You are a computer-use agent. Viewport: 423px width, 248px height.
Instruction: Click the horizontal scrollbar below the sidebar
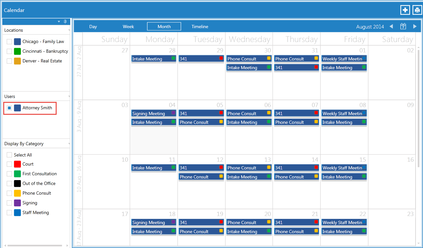point(34,245)
